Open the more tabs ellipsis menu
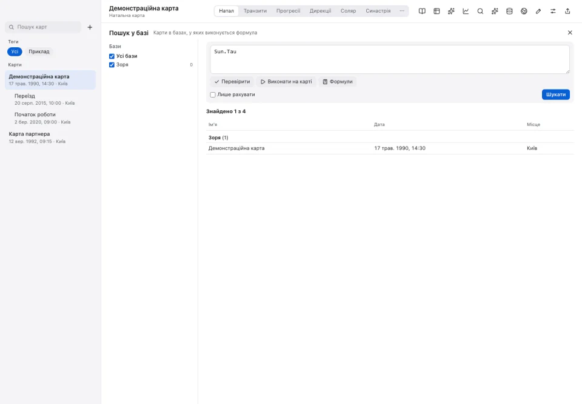Image resolution: width=582 pixels, height=404 pixels. pos(402,11)
